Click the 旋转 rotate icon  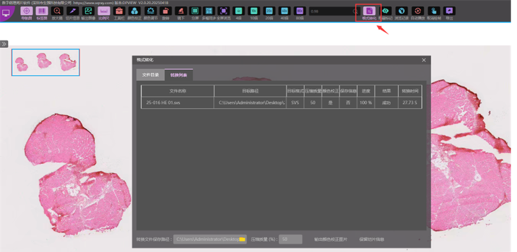coord(166,11)
